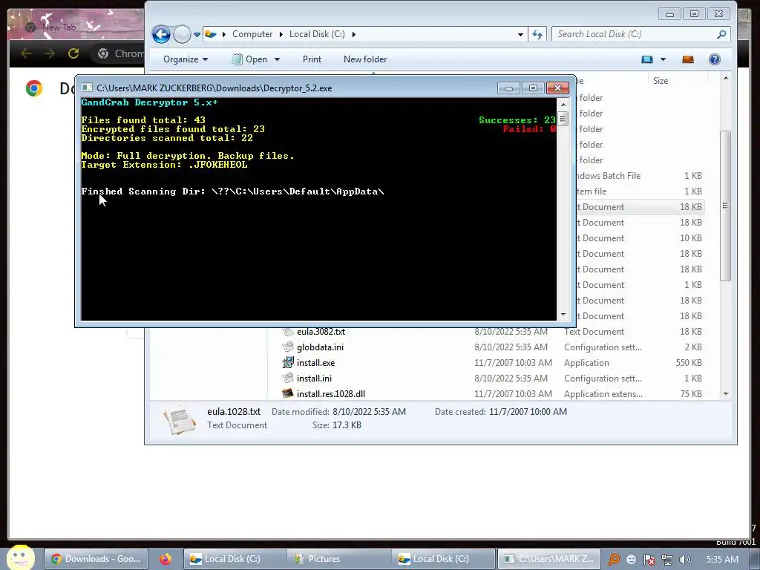Open Explorer help icon

click(715, 59)
